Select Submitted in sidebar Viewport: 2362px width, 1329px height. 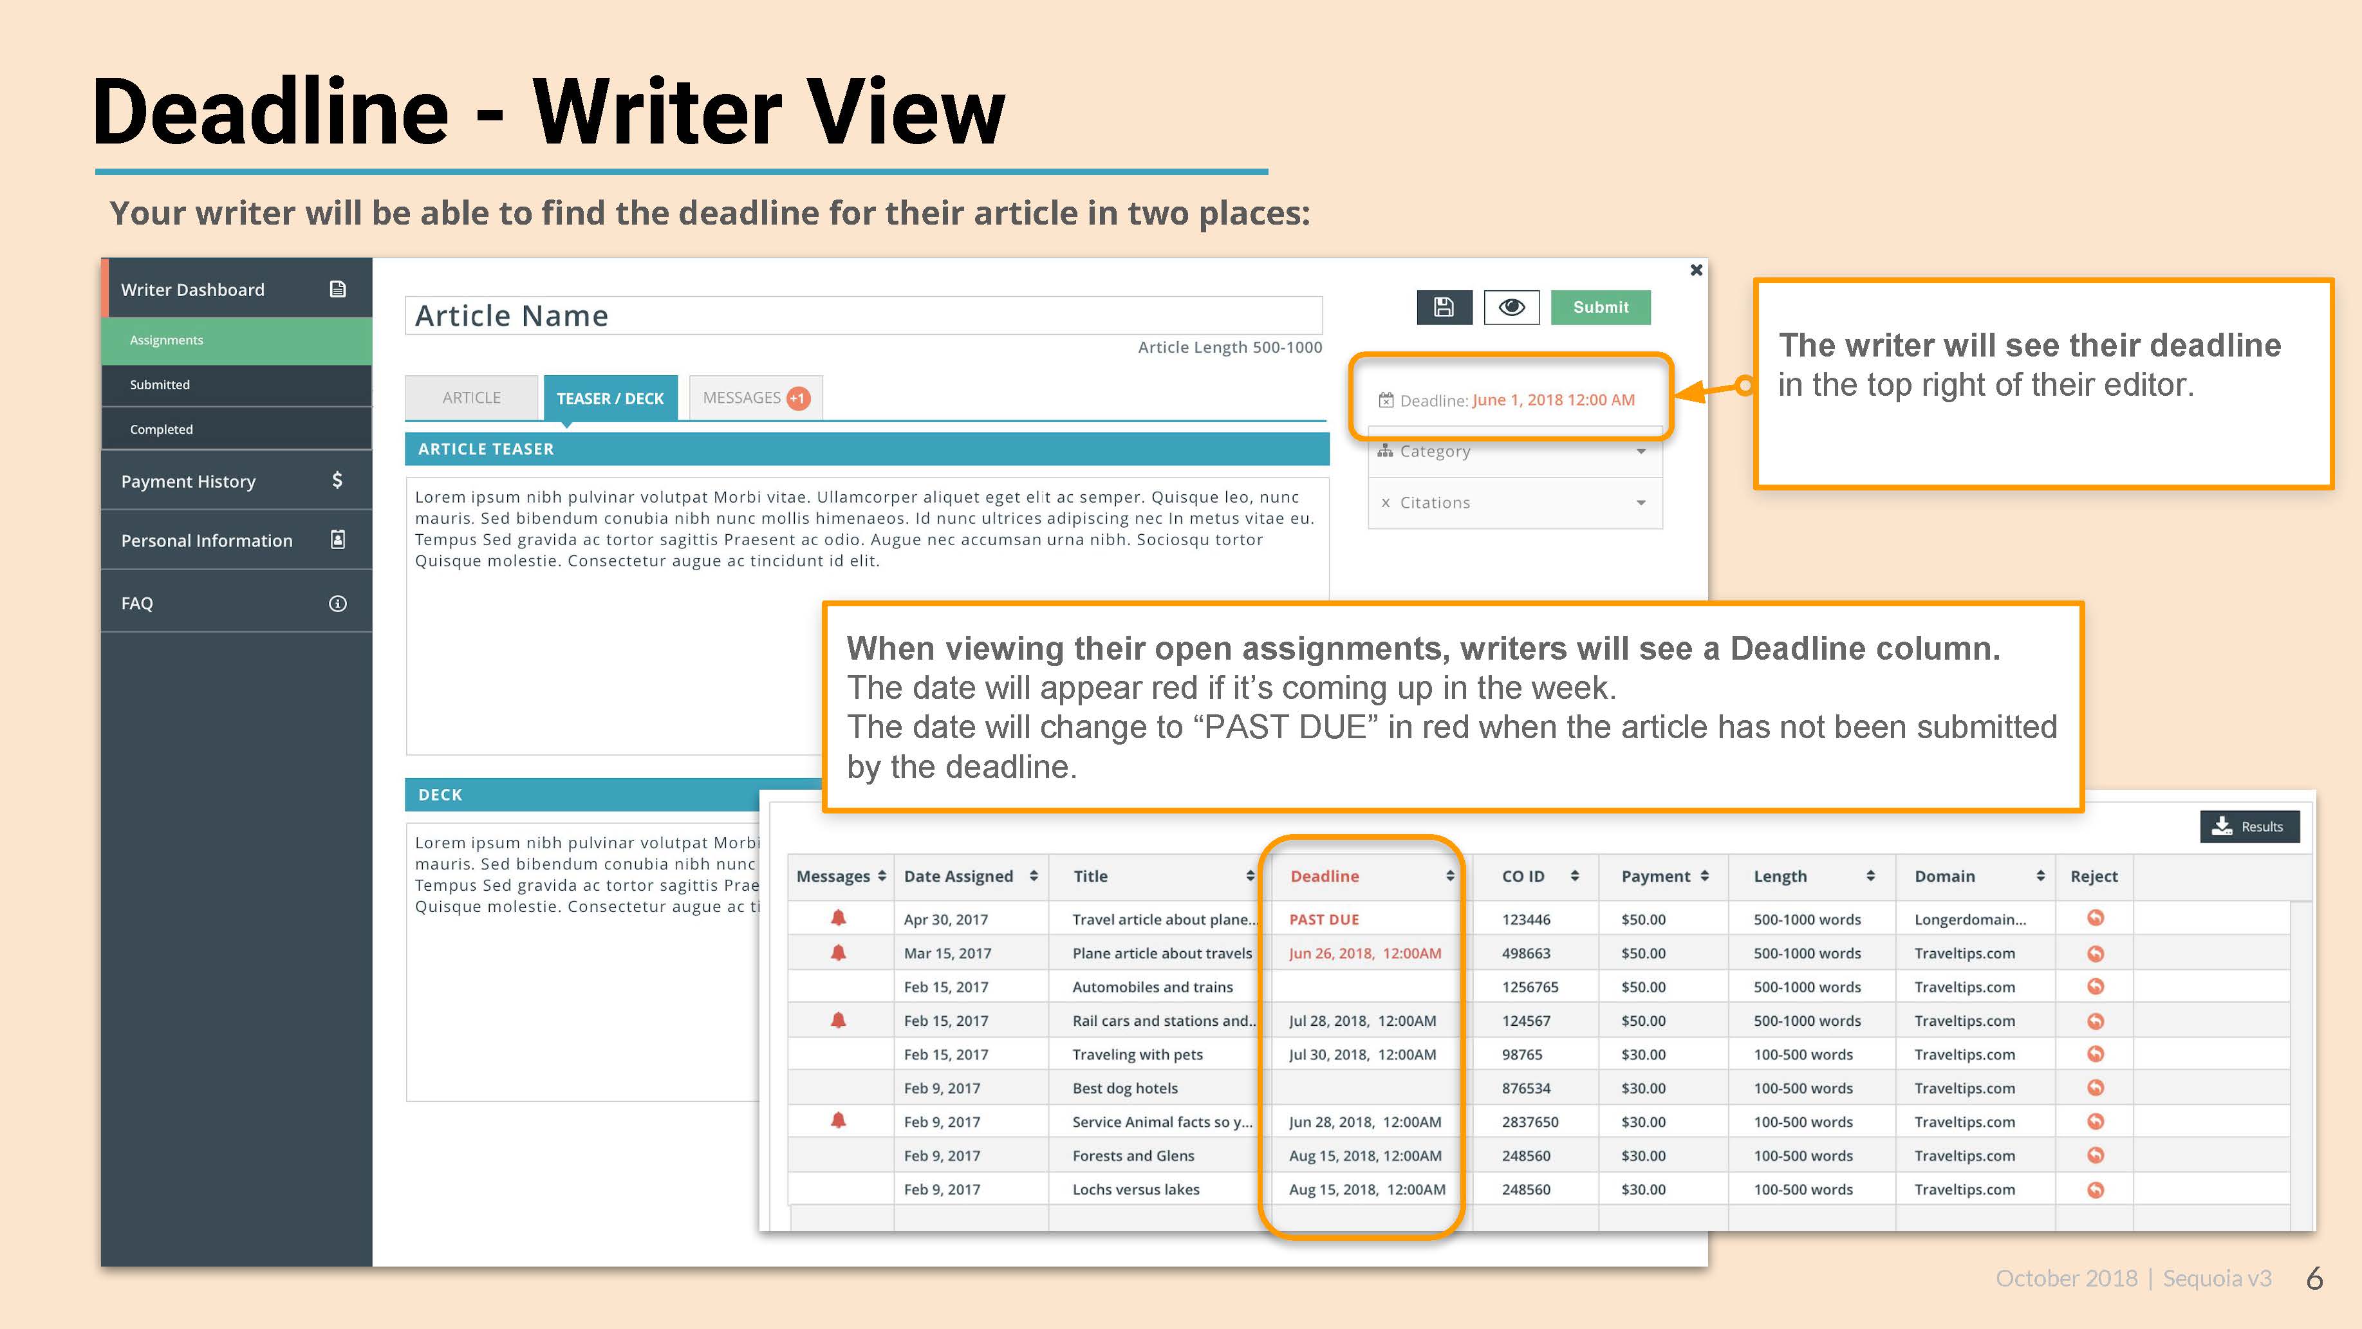[x=160, y=386]
